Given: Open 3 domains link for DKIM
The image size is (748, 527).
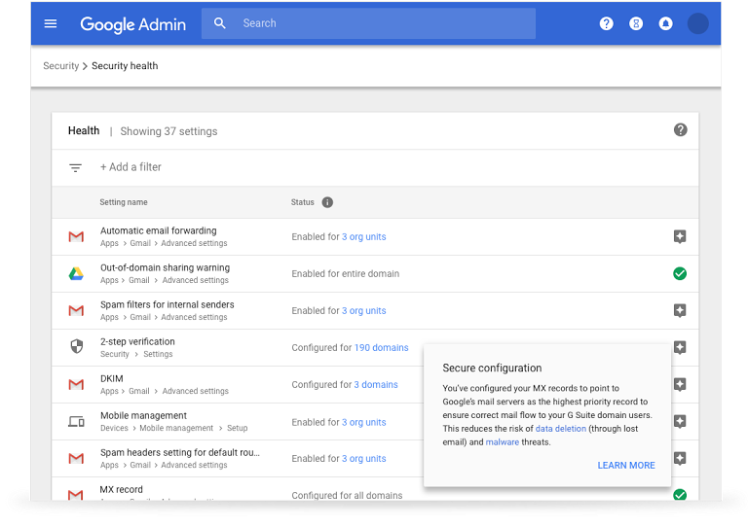Looking at the screenshot, I should [376, 385].
